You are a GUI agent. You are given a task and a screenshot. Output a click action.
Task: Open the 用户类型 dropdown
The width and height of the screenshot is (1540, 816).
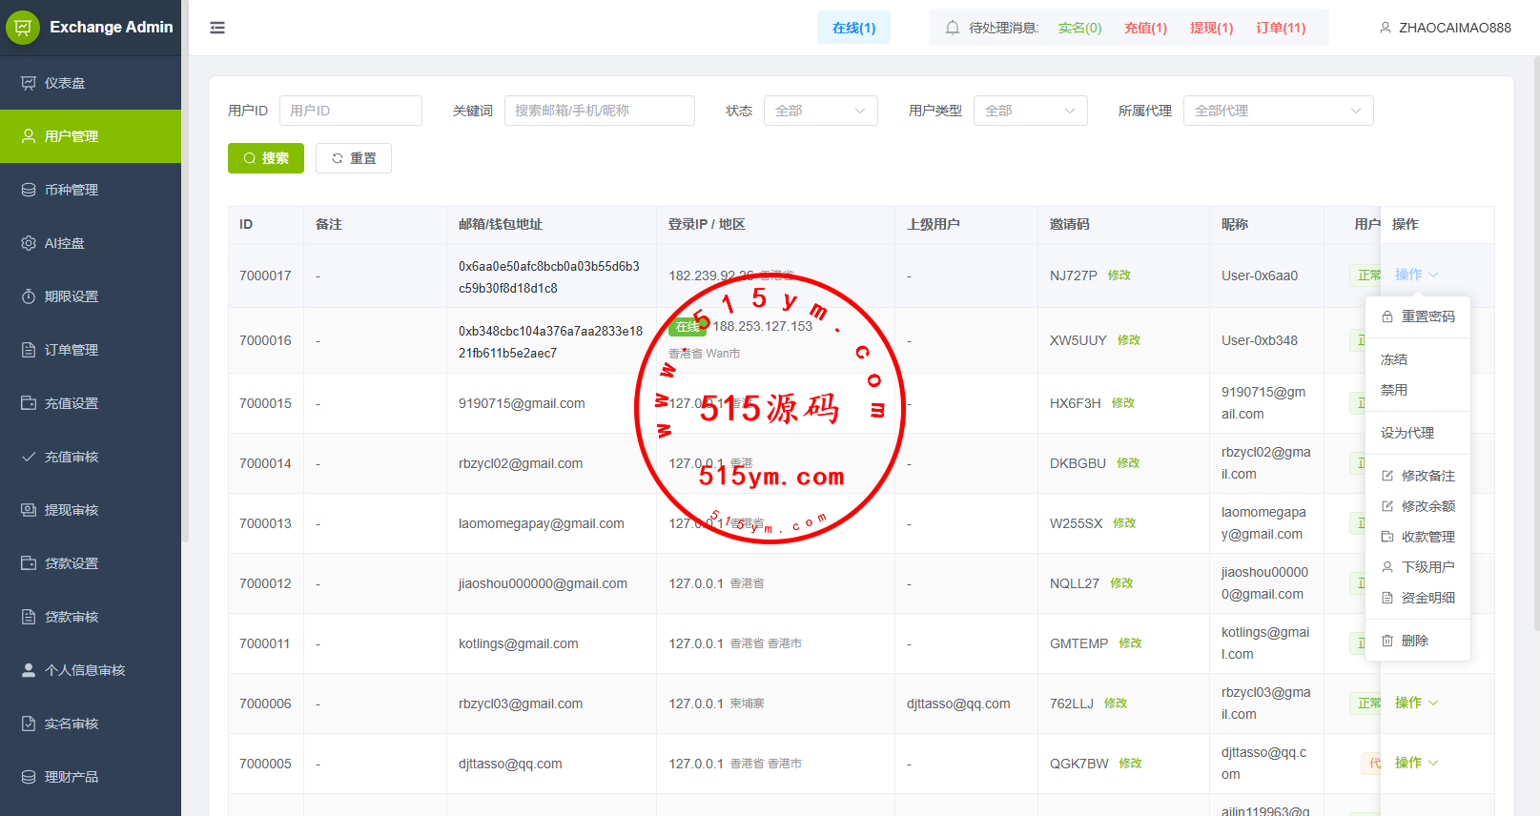(1030, 111)
